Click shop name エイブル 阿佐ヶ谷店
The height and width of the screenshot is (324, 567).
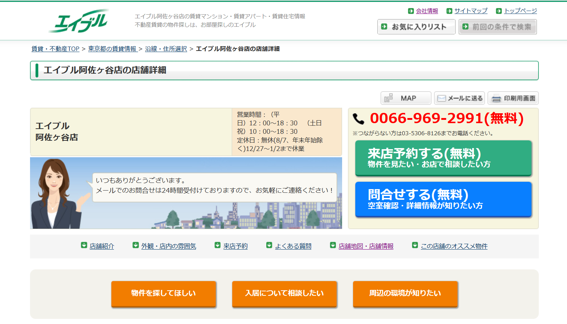pyautogui.click(x=57, y=132)
